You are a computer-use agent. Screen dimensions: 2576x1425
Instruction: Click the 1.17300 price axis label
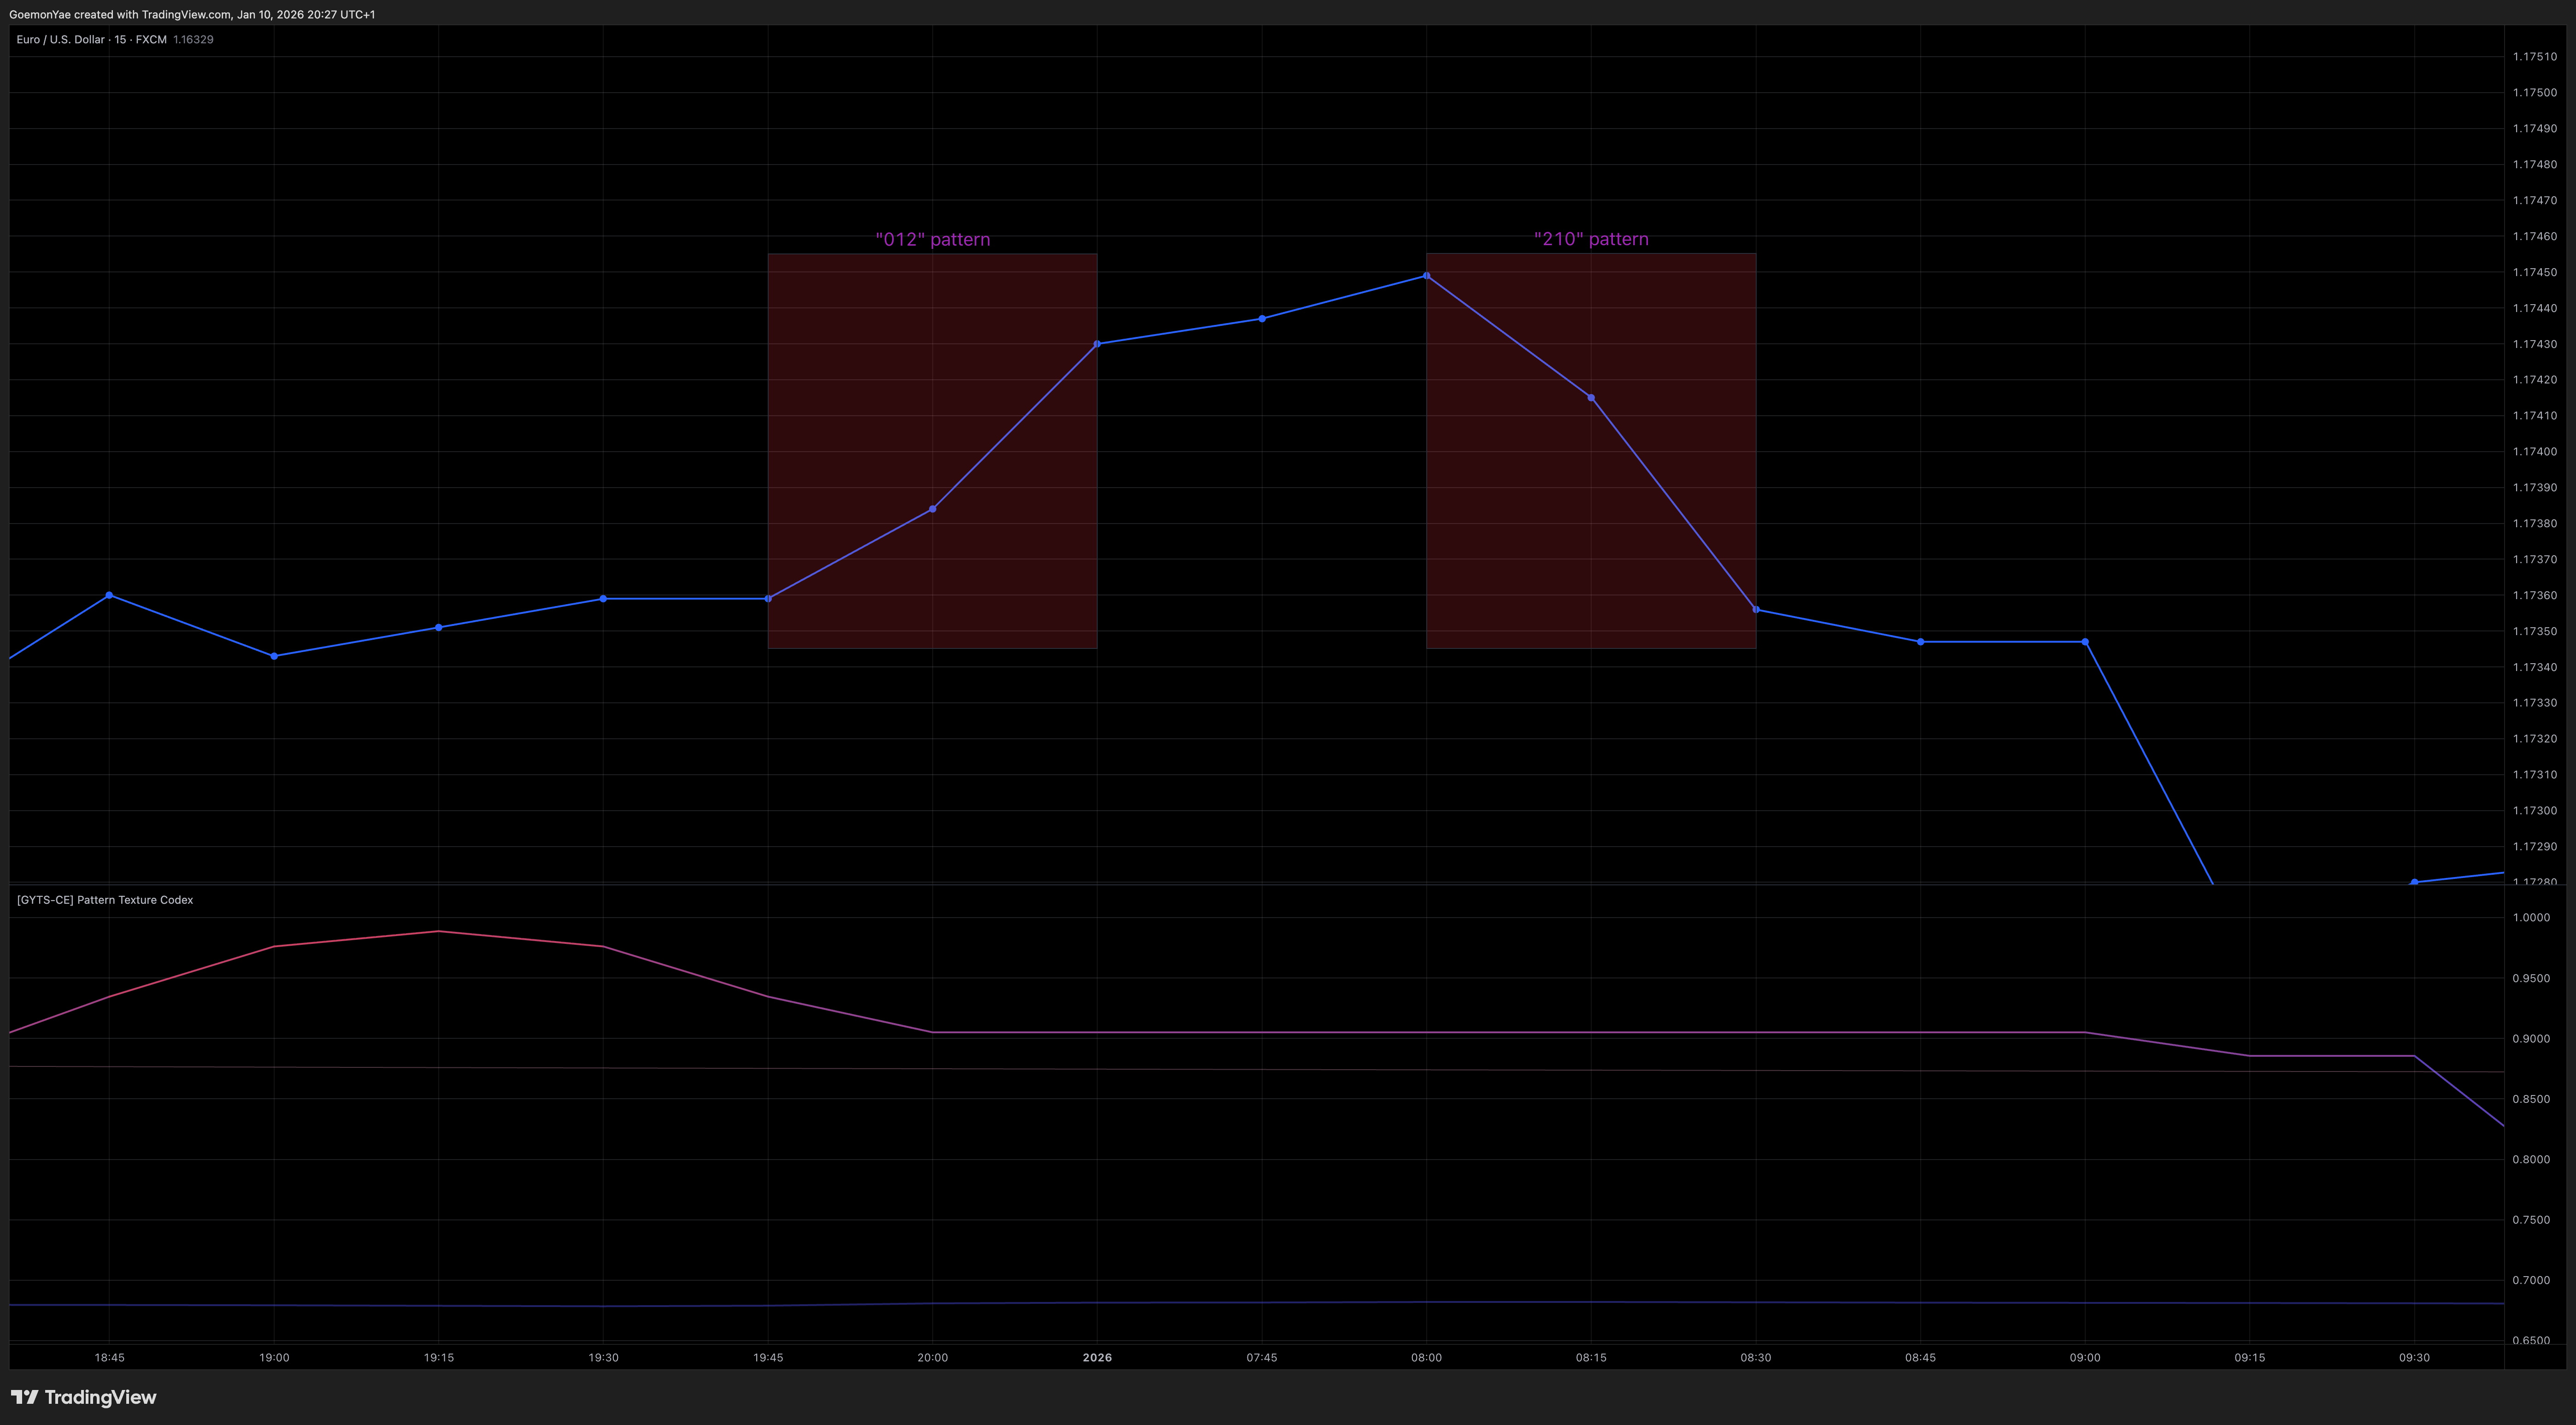[2534, 810]
